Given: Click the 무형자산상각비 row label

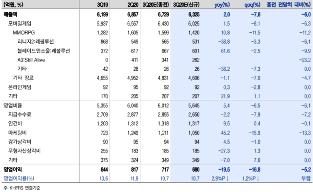Looking at the screenshot, I should tap(25, 151).
